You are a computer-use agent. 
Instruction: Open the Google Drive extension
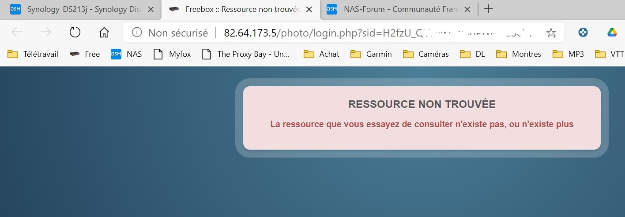click(x=611, y=32)
